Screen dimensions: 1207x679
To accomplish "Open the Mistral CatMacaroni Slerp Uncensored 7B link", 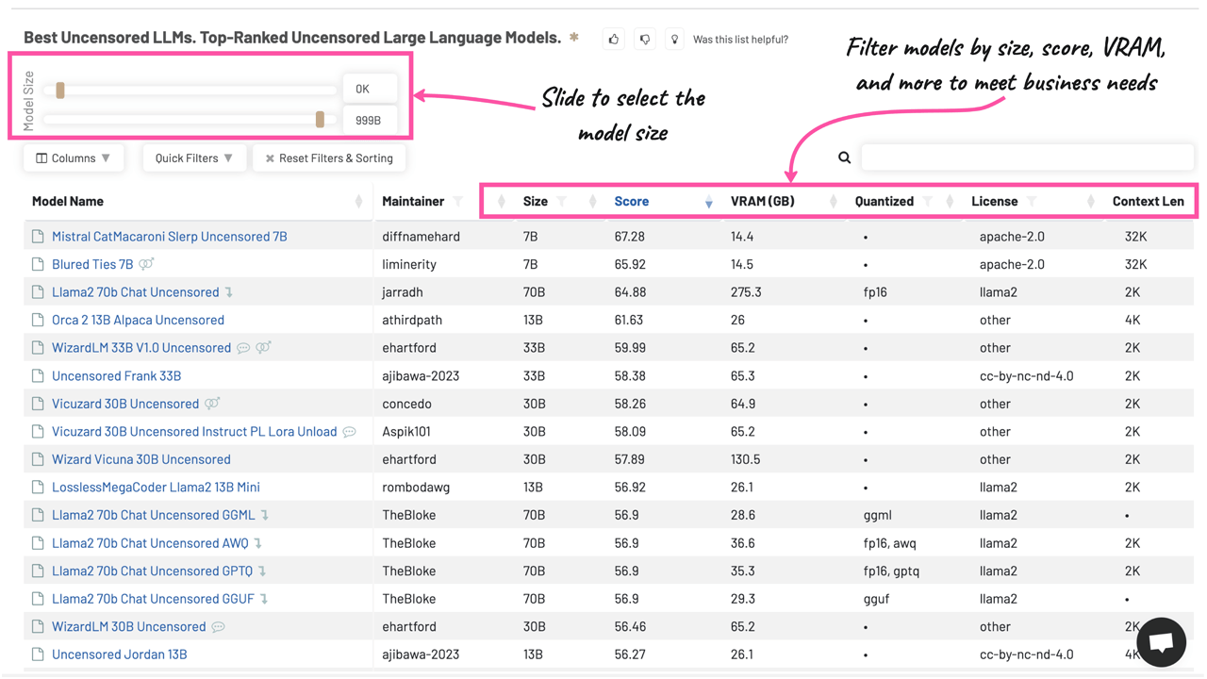I will point(169,237).
